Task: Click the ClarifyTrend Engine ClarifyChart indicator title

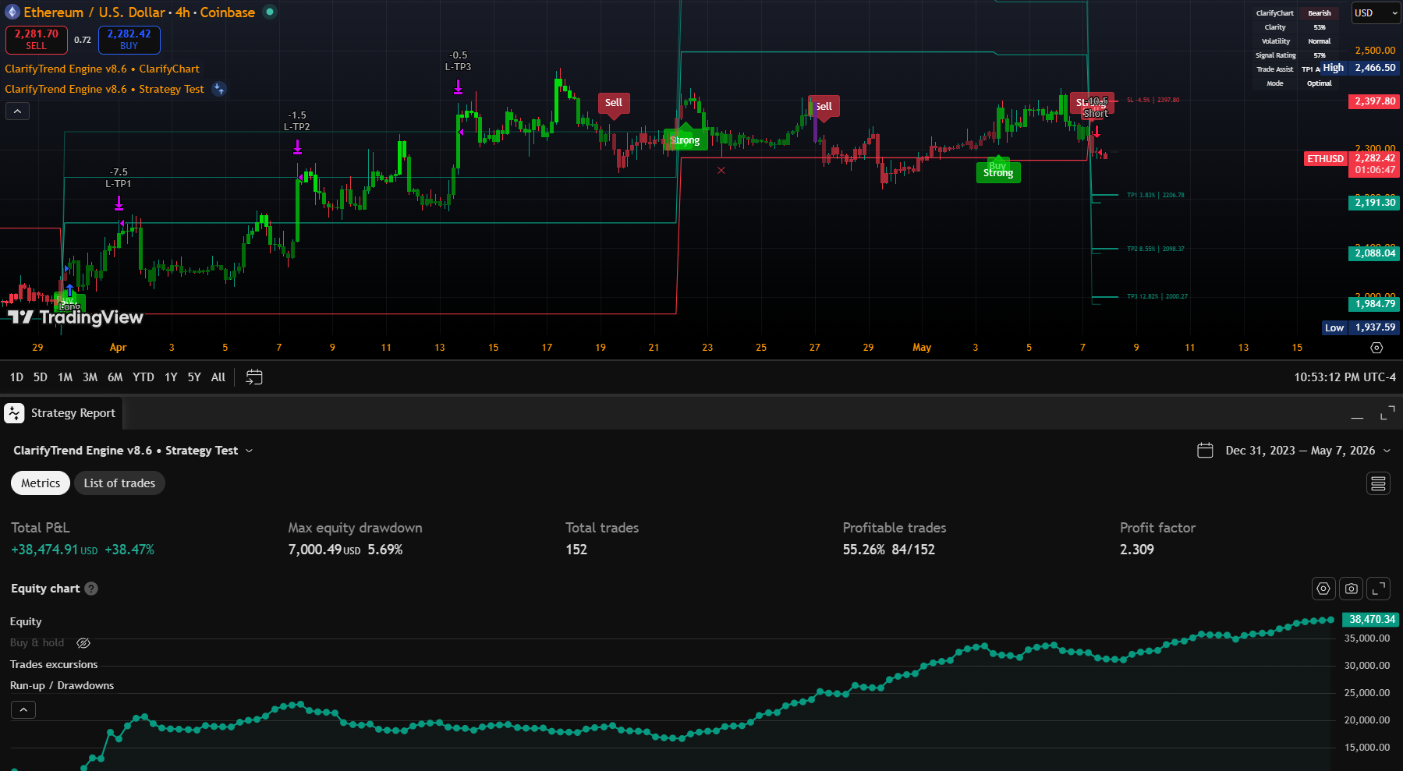Action: coord(102,69)
